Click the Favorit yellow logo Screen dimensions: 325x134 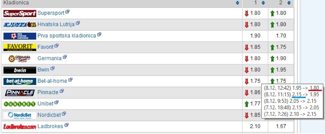(x=20, y=47)
